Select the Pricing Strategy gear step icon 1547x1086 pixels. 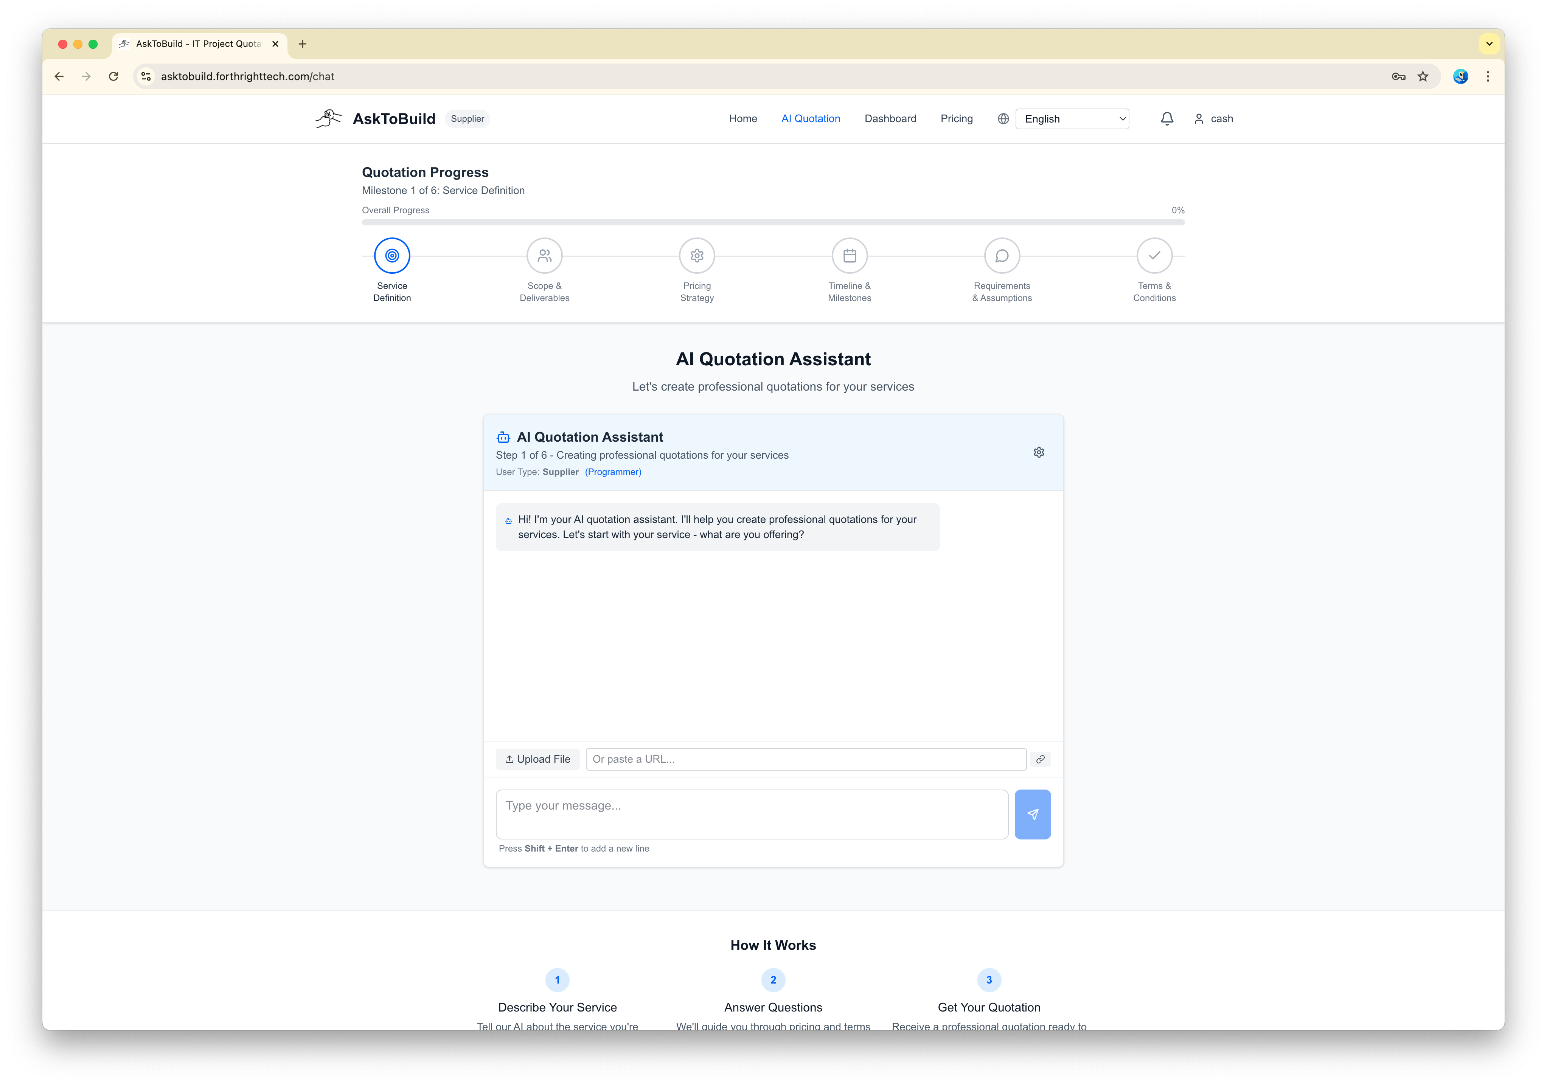point(697,256)
